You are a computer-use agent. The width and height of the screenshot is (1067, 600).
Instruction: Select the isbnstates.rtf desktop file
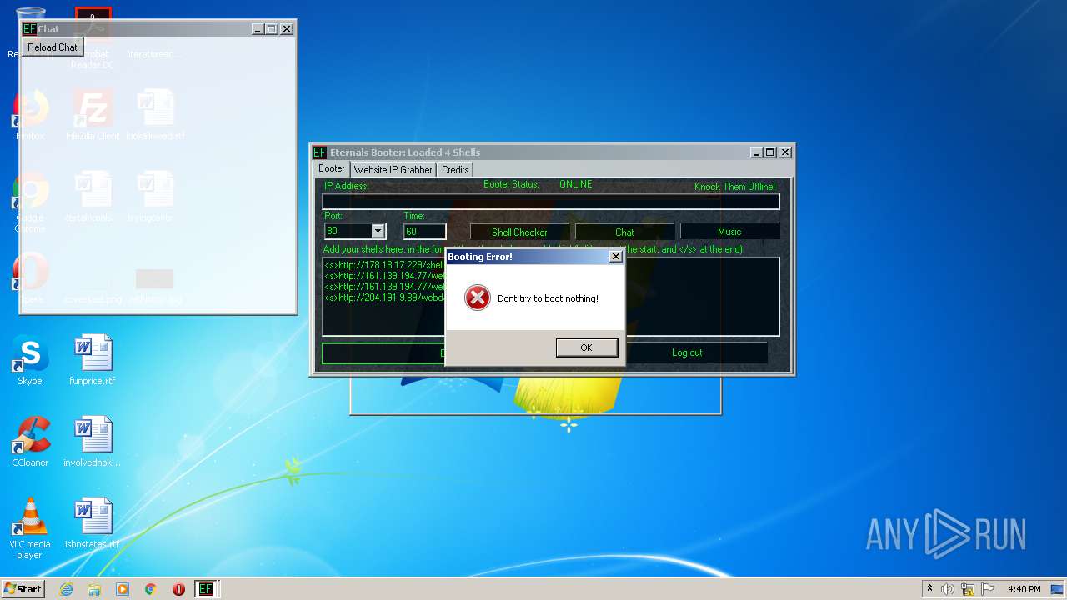[x=93, y=523]
